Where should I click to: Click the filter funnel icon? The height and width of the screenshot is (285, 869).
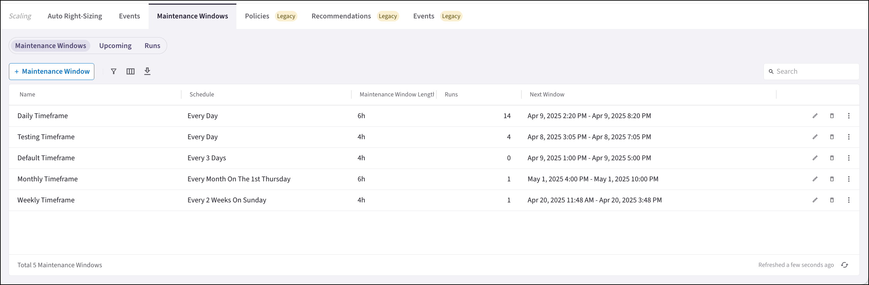[114, 71]
